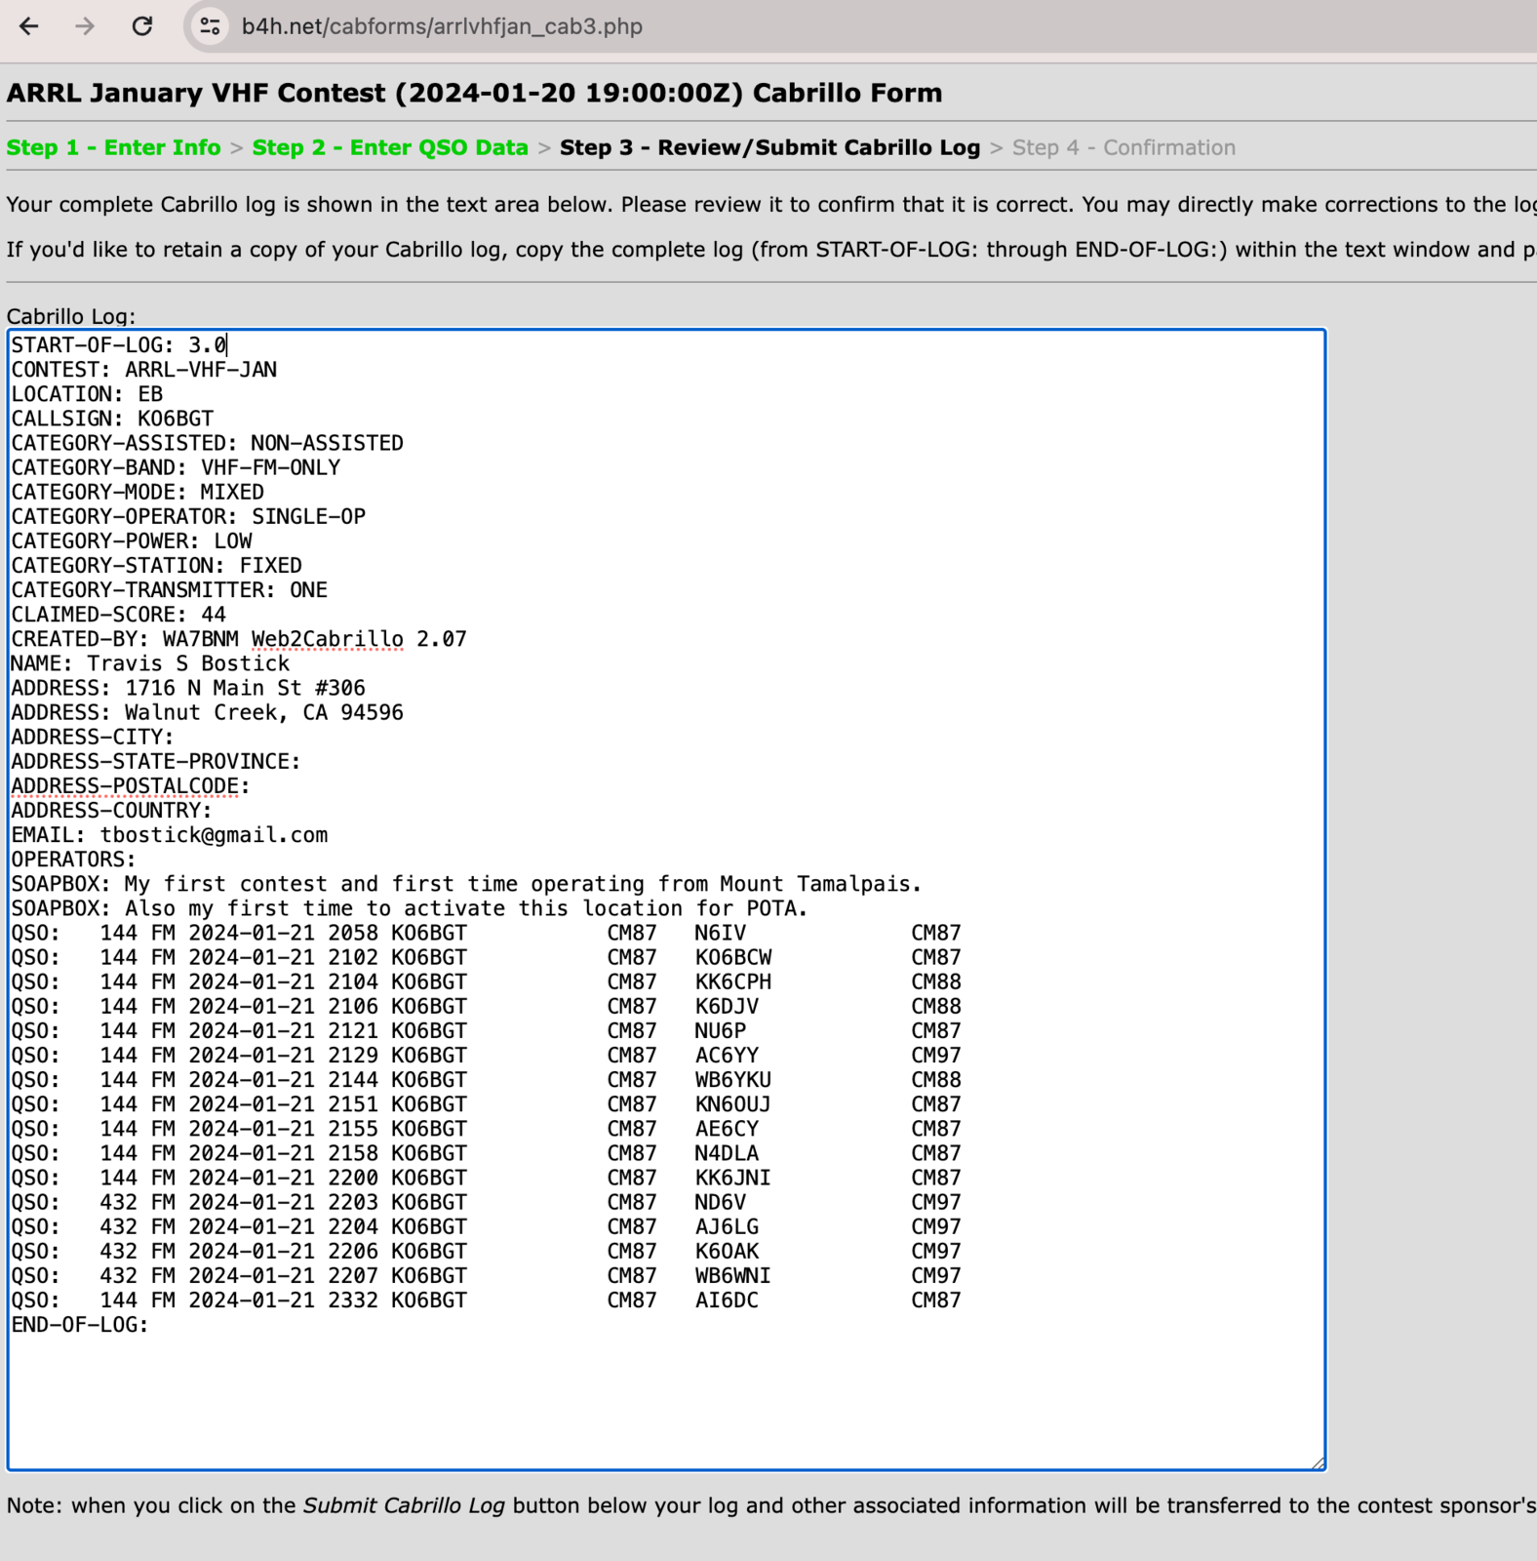Click the ARRL January VHF Contest page heading
The height and width of the screenshot is (1561, 1537).
(475, 93)
